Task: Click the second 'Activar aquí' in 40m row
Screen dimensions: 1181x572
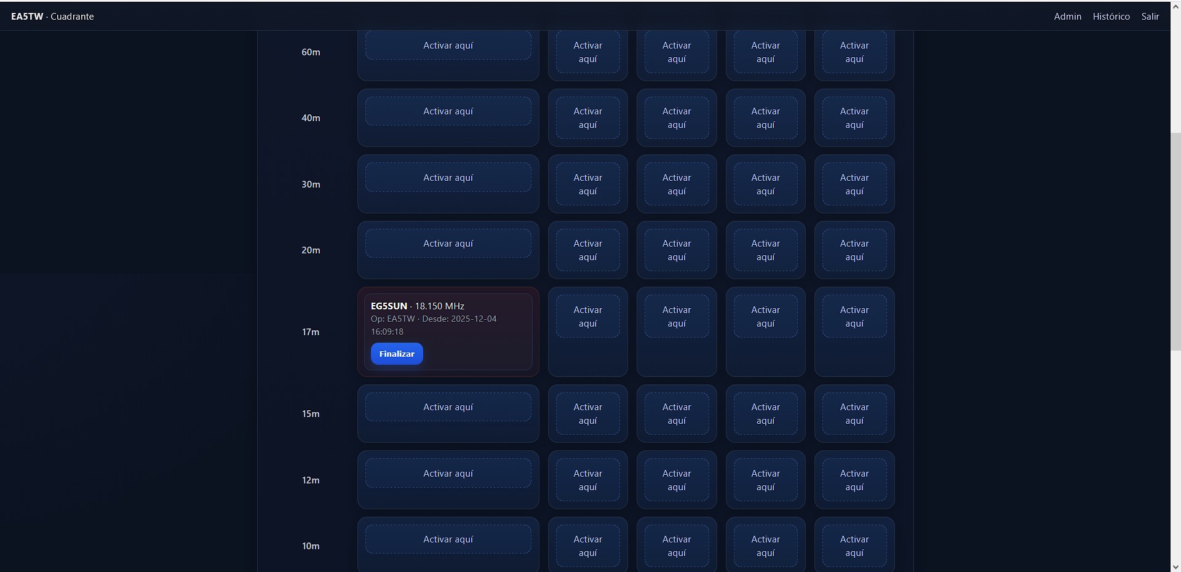Action: coord(587,118)
